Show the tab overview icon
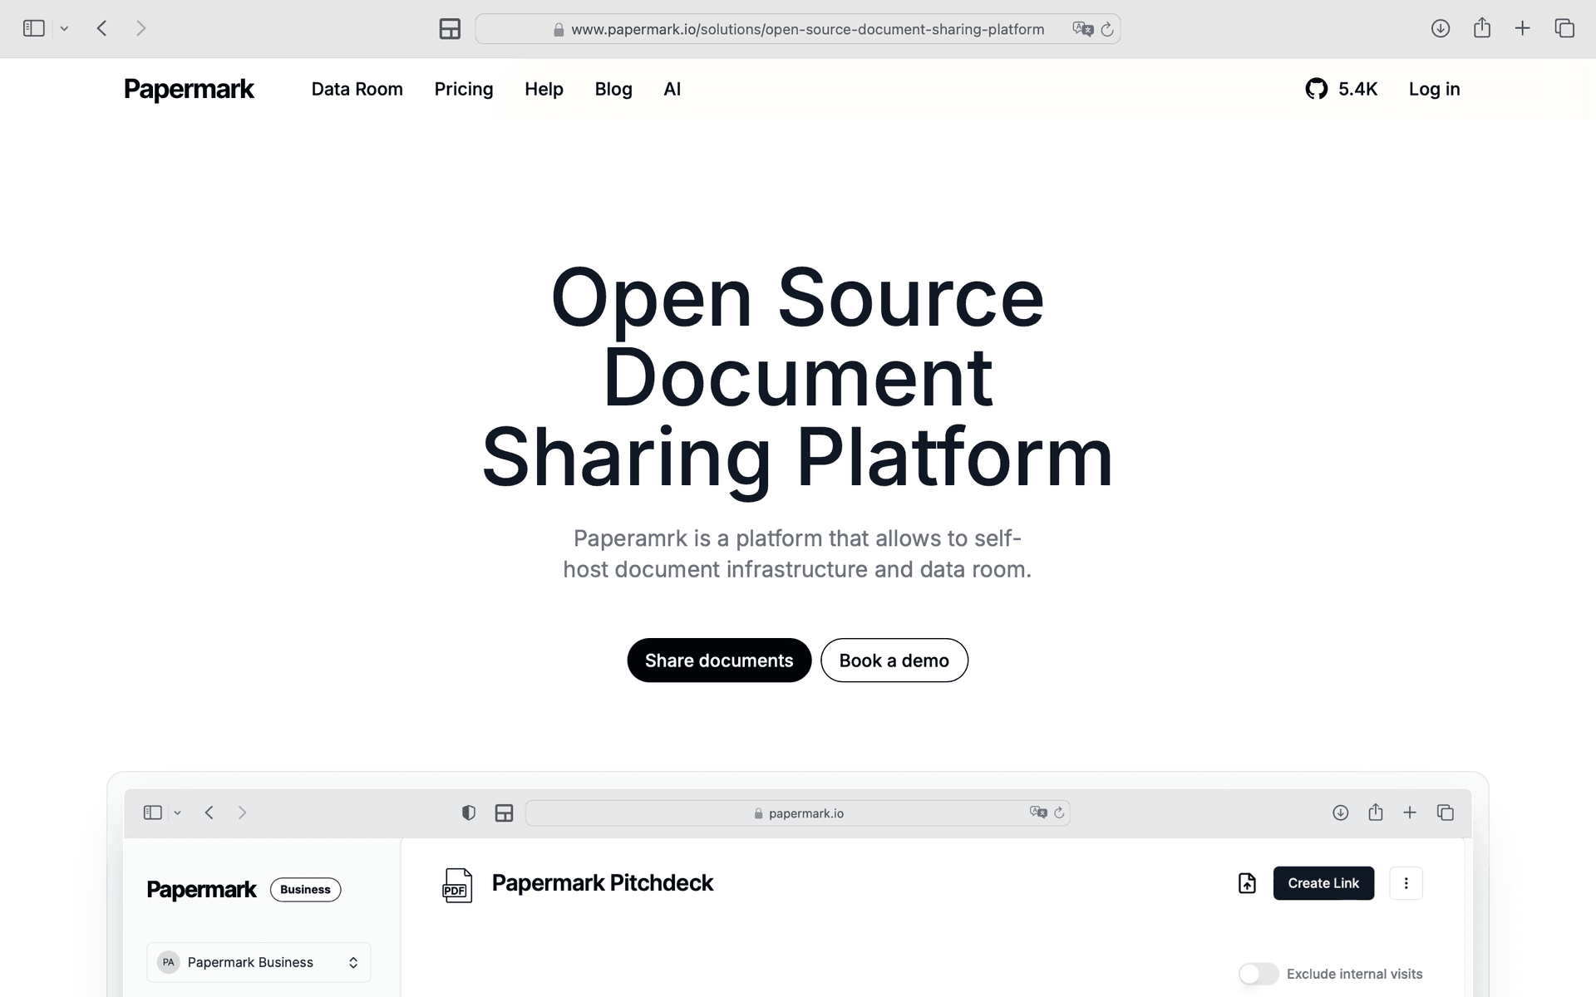The height and width of the screenshot is (997, 1596). pos(1564,28)
